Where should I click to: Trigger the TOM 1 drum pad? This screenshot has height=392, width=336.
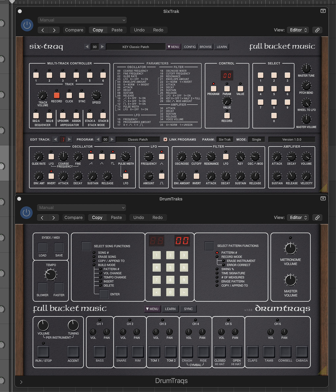pos(154,352)
